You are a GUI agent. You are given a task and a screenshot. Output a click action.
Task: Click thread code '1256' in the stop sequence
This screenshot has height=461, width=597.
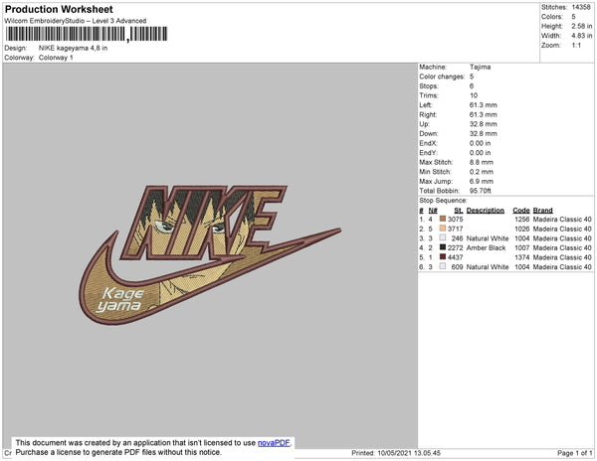coord(522,220)
